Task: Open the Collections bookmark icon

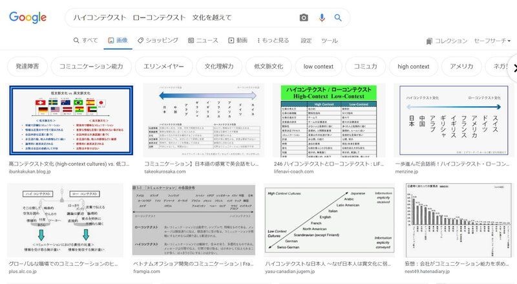Action: pyautogui.click(x=429, y=41)
